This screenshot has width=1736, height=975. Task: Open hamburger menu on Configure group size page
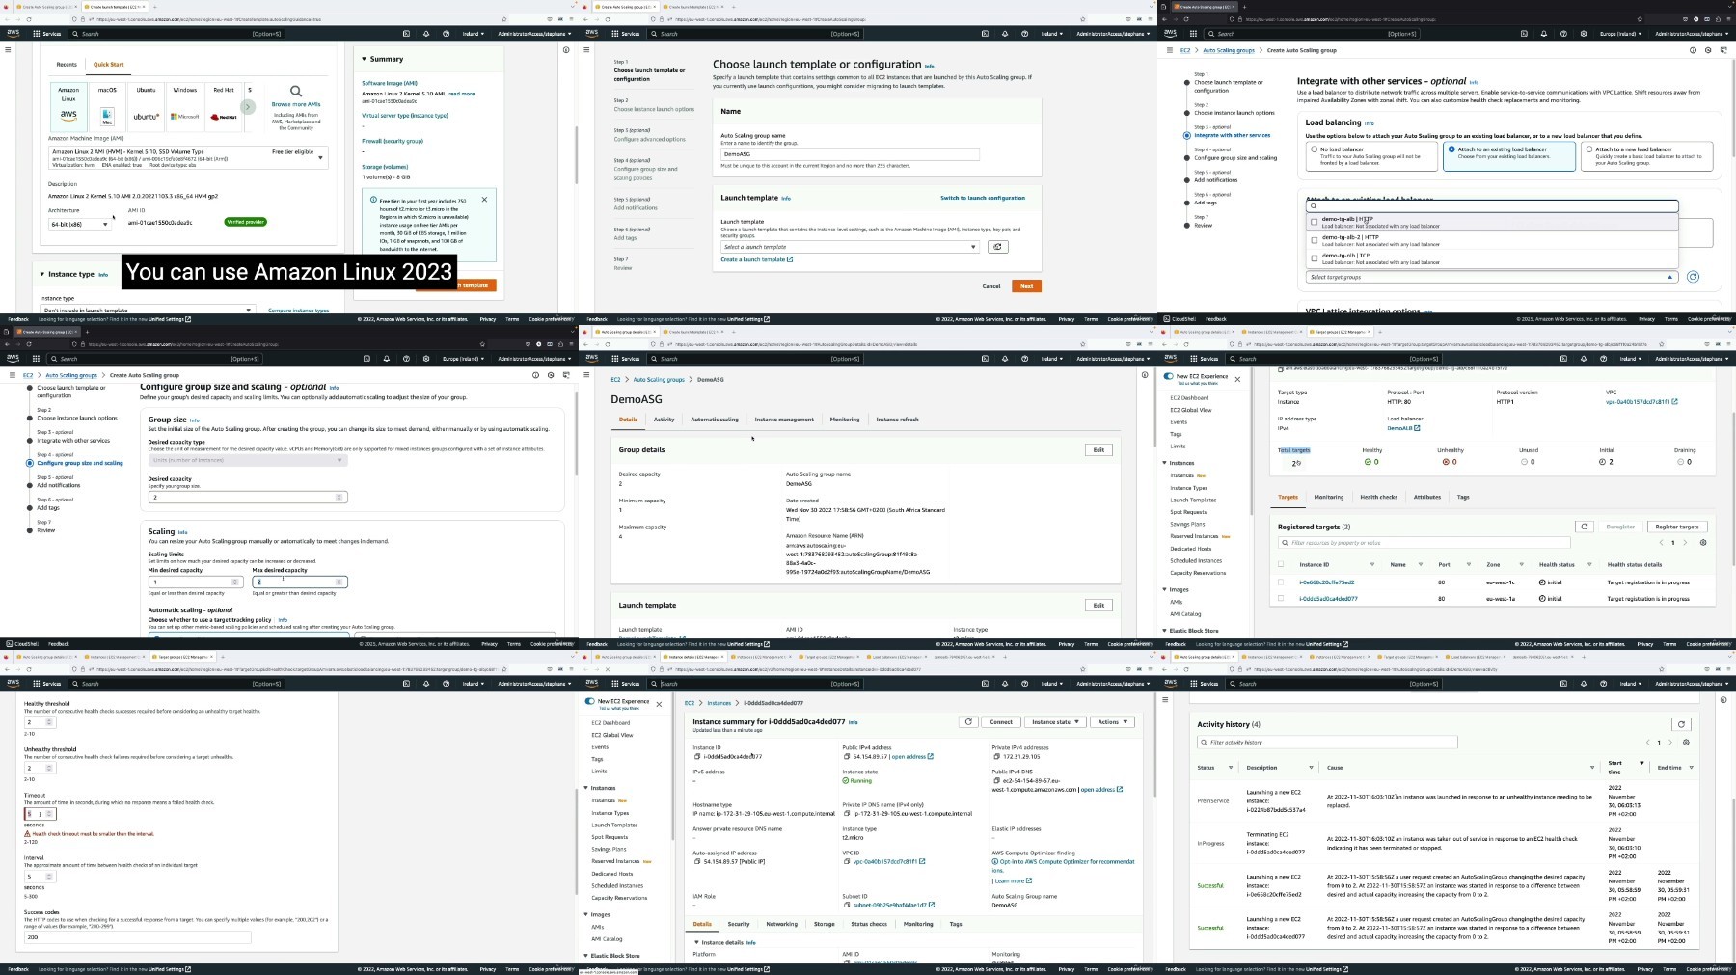(x=12, y=375)
